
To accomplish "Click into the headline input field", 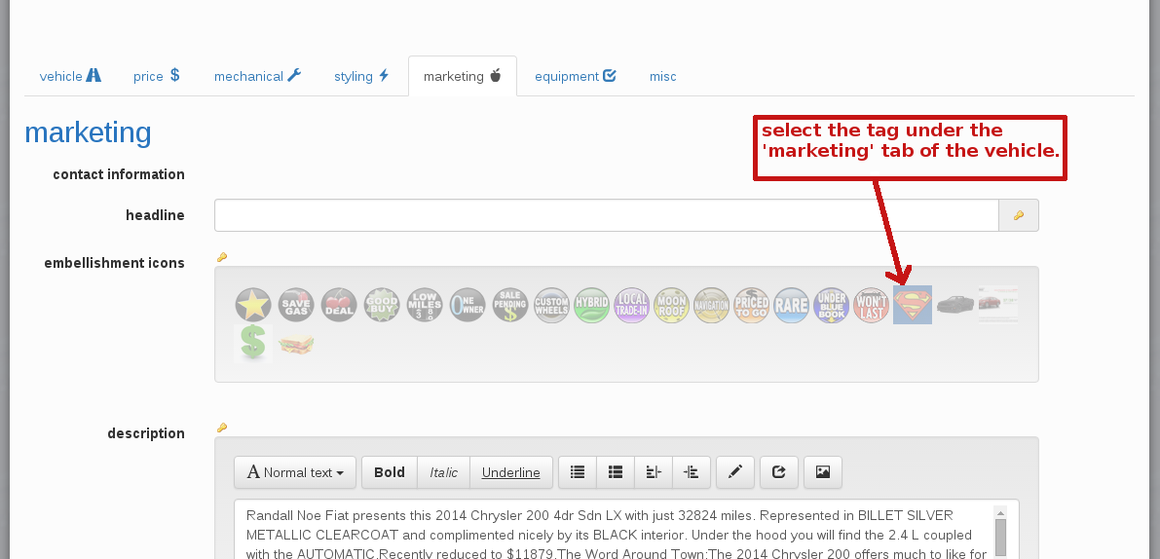I will tap(606, 215).
